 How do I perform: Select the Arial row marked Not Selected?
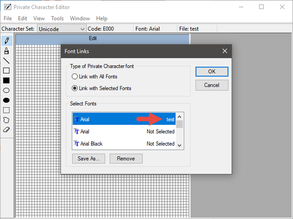124,131
